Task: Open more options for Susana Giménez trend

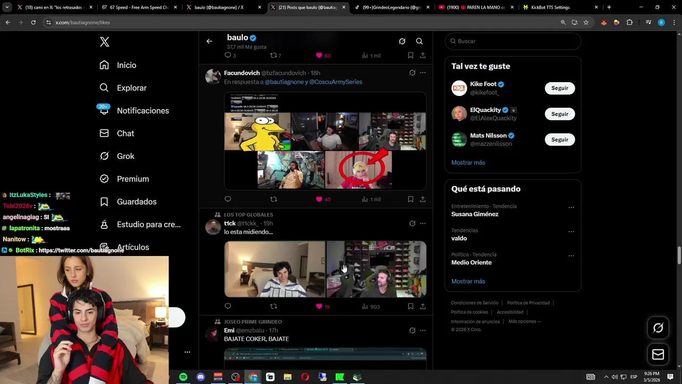Action: point(571,207)
